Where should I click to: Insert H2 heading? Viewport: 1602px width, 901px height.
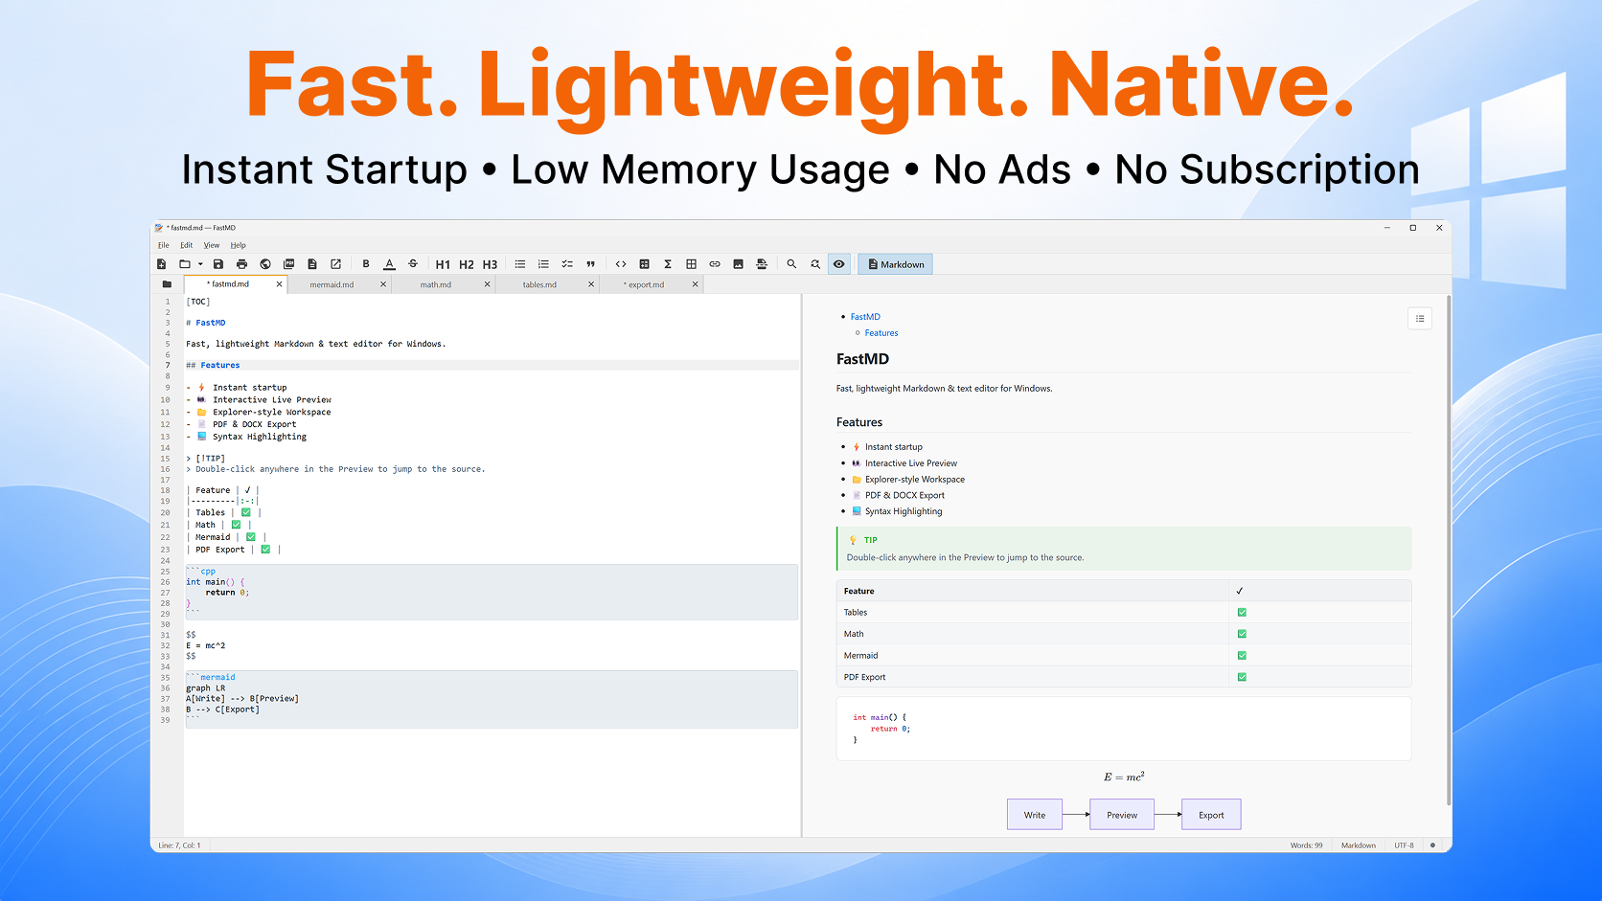click(x=467, y=264)
